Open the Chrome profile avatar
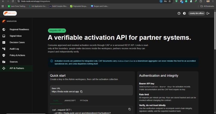The height and width of the screenshot is (114, 216). click(x=208, y=1)
